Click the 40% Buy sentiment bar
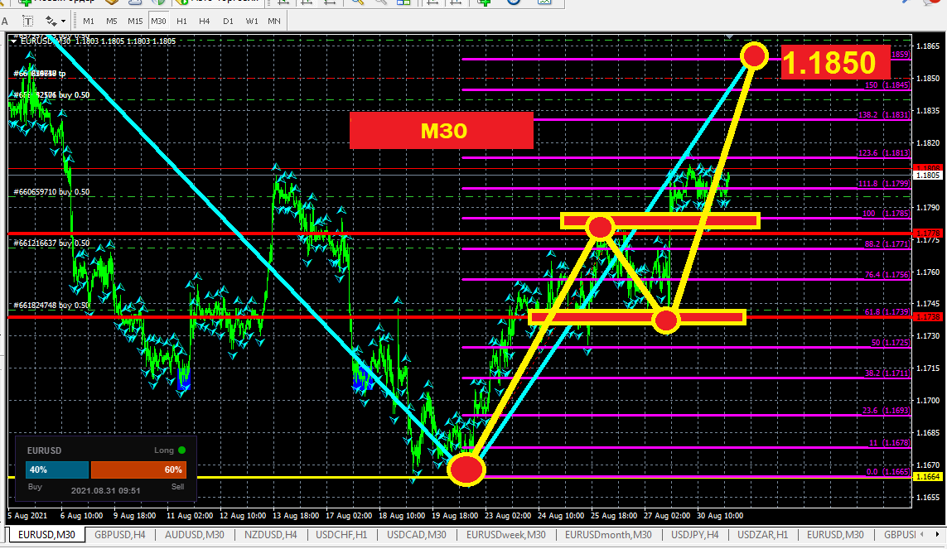The height and width of the screenshot is (549, 947). [x=57, y=470]
